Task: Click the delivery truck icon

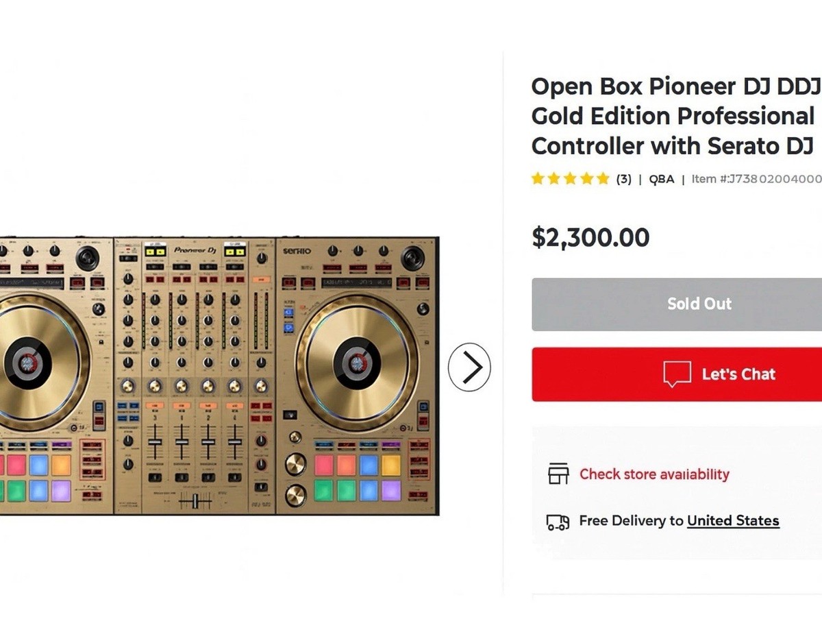Action: 558,522
